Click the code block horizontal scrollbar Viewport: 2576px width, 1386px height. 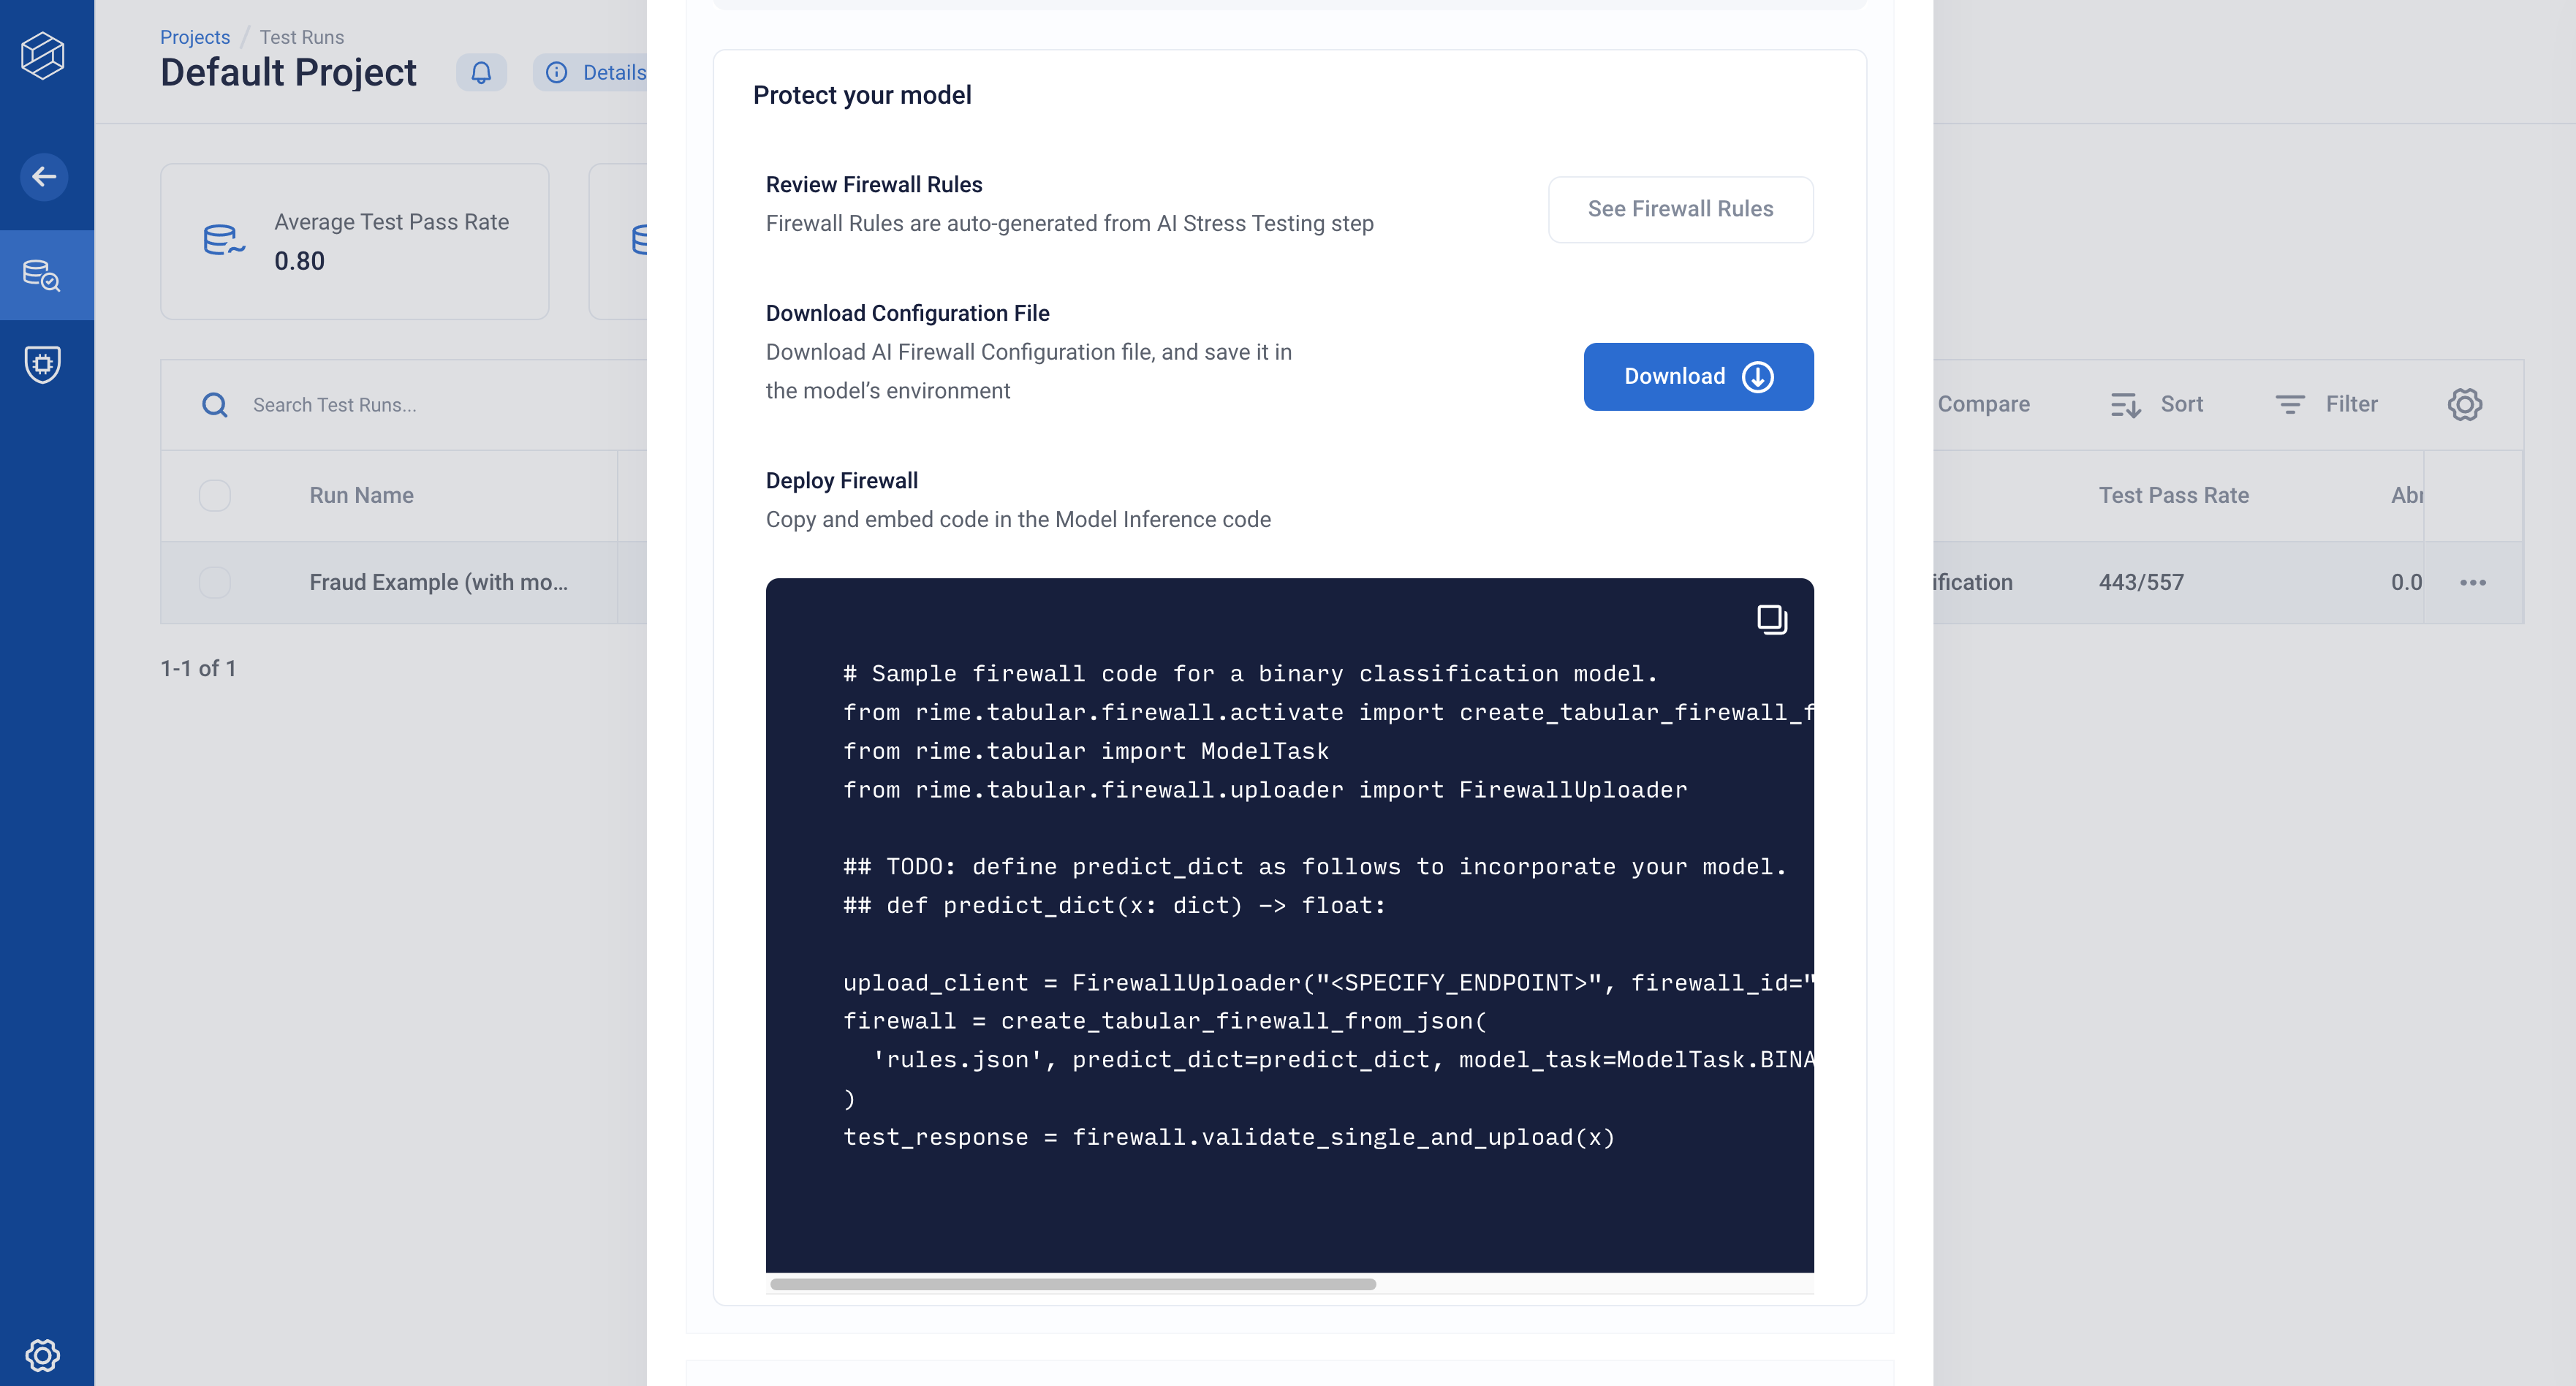(x=1073, y=1284)
